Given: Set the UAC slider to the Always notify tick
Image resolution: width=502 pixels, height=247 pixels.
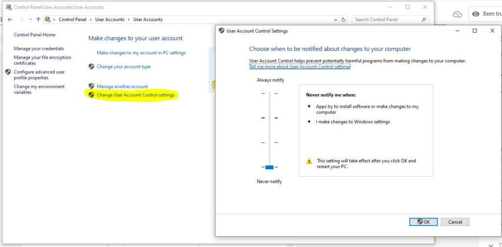Looking at the screenshot, I should [x=269, y=93].
